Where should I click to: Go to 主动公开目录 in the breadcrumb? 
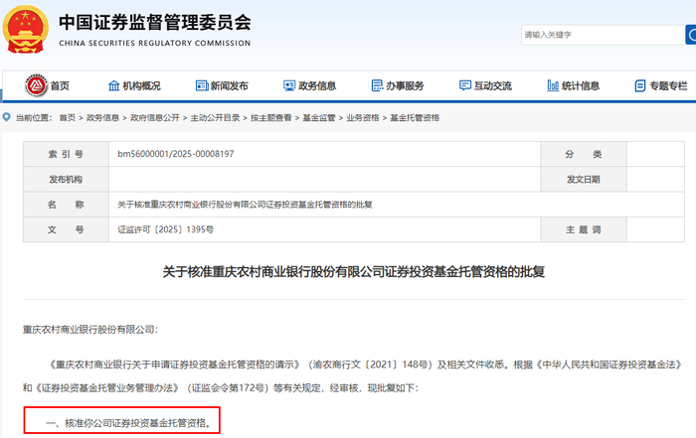click(x=216, y=117)
